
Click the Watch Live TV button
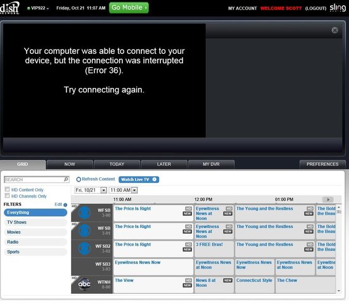coord(139,179)
